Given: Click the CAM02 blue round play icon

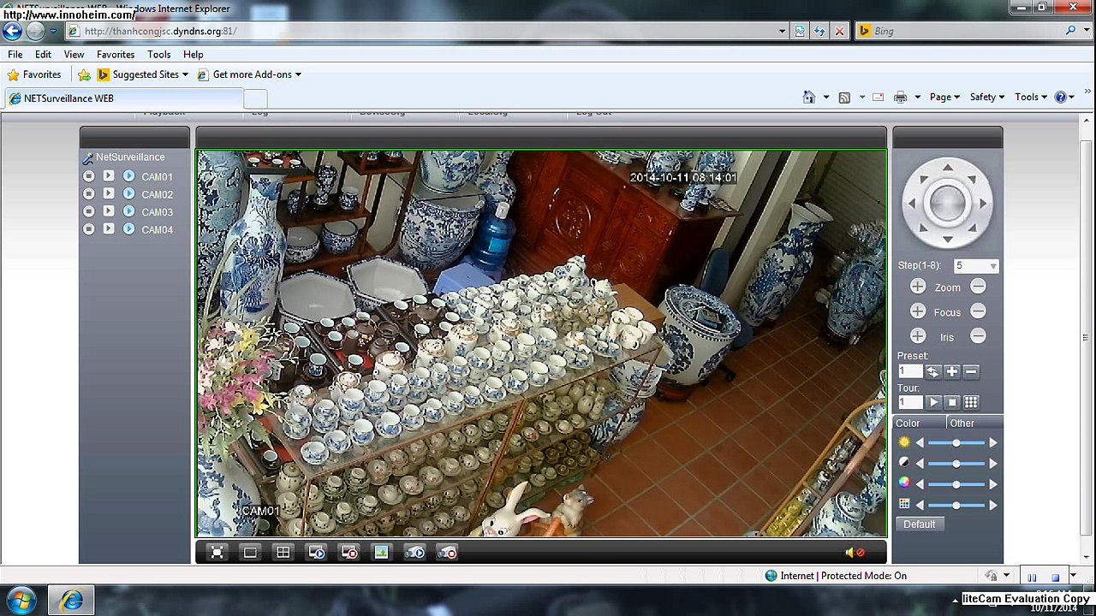Looking at the screenshot, I should (x=128, y=194).
